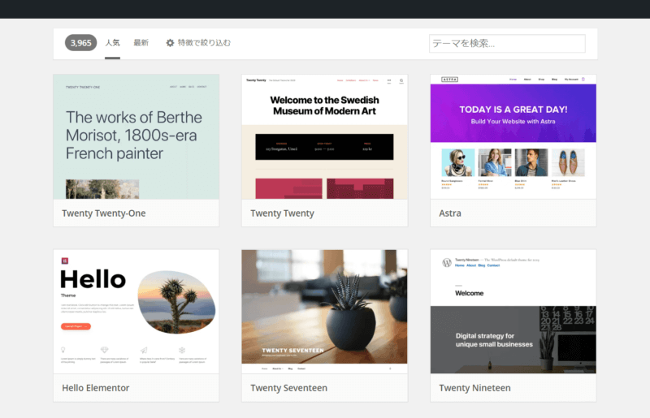The image size is (650, 418).
Task: Switch to the 人気 tab
Action: (112, 43)
